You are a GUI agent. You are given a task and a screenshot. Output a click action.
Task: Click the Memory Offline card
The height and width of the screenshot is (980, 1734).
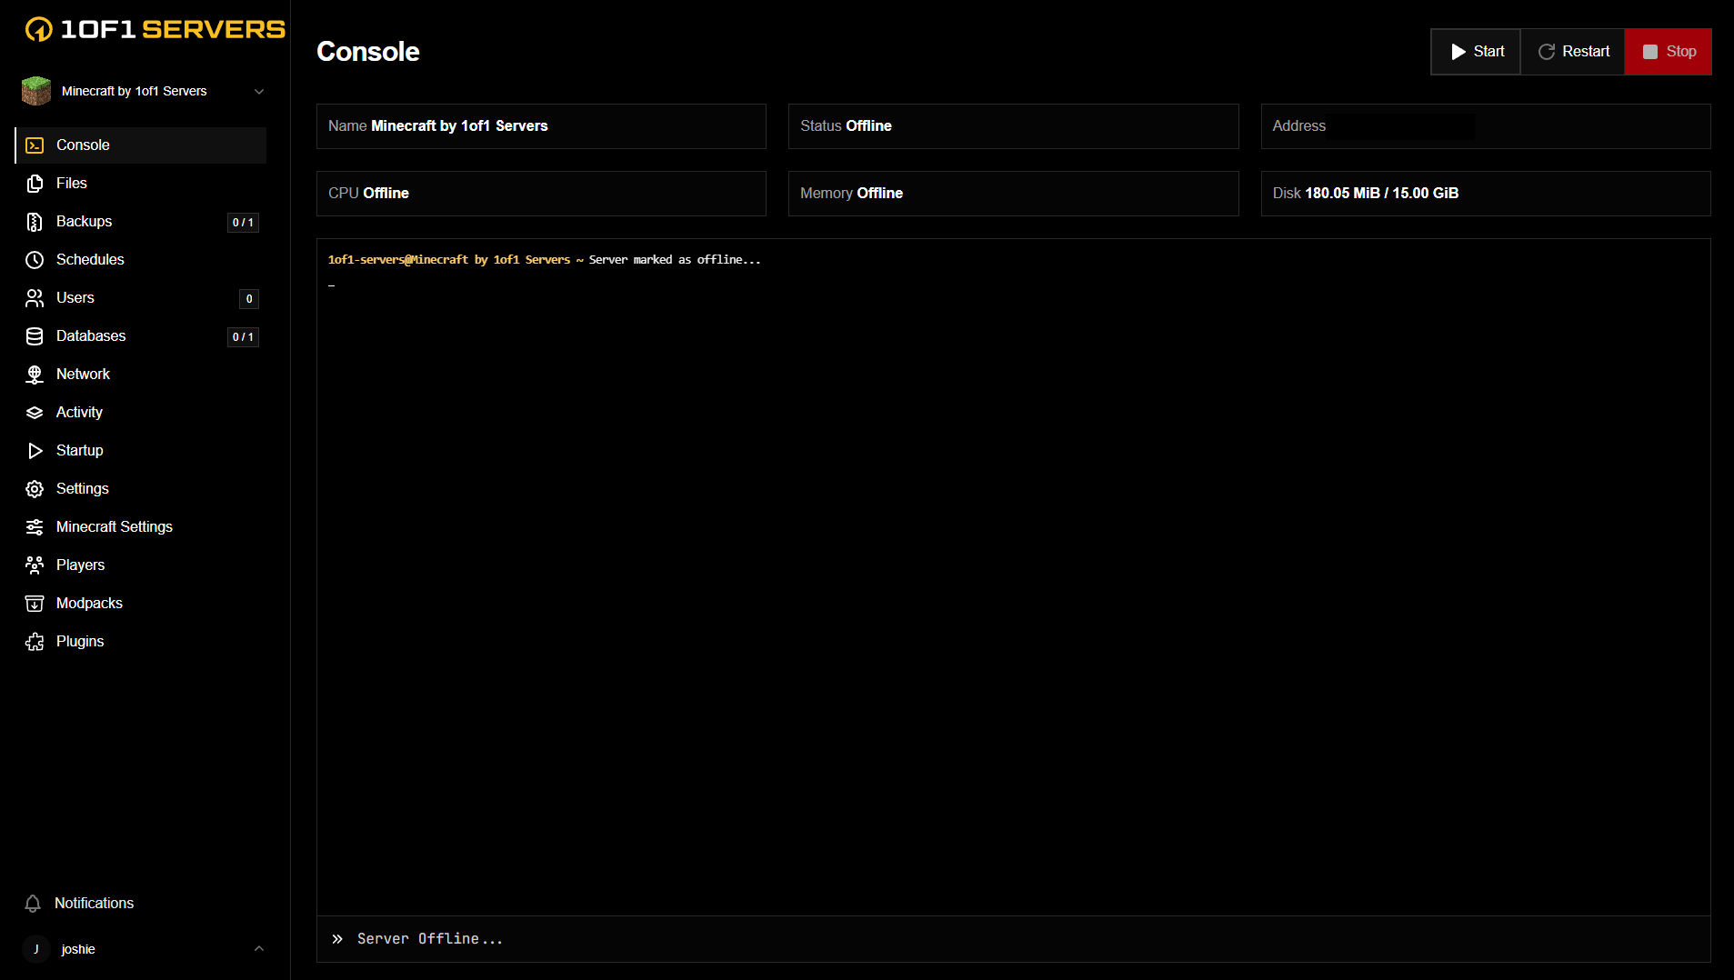[x=1013, y=194]
